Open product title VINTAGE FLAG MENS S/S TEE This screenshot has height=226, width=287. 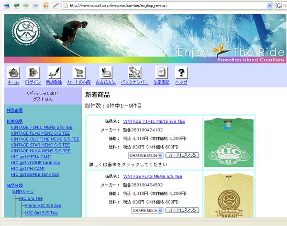pos(153,176)
